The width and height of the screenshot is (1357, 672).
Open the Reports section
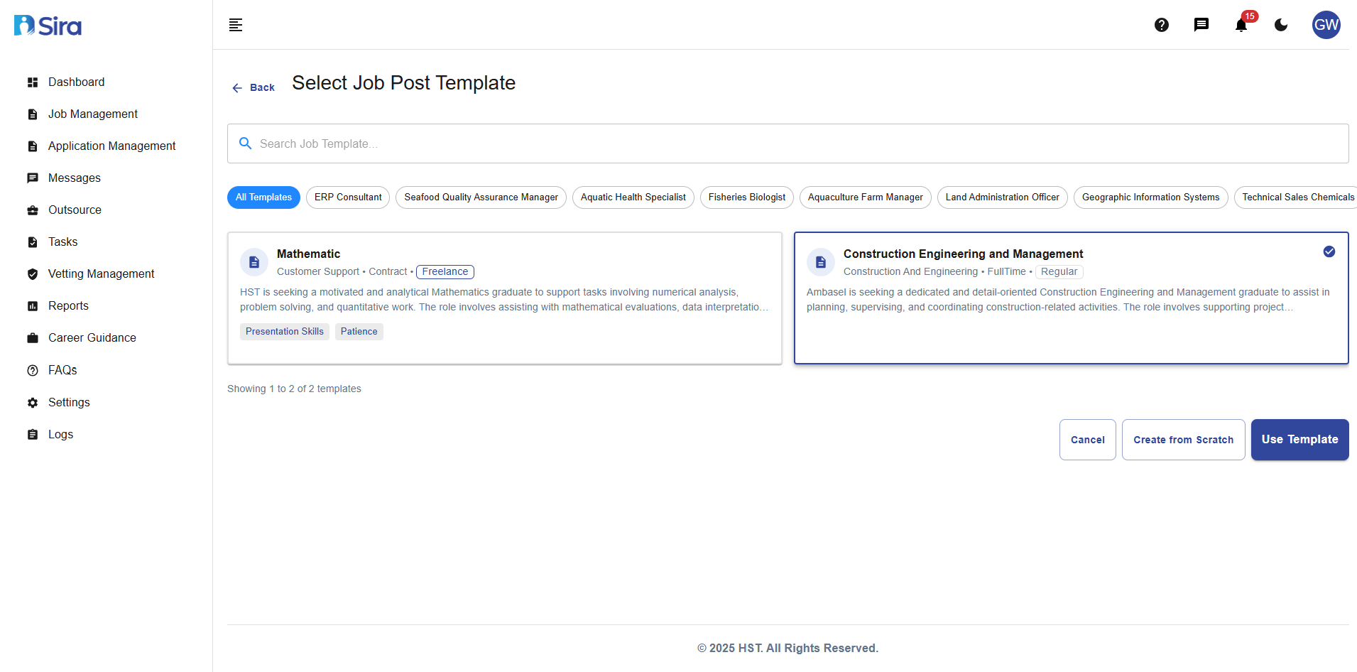69,305
